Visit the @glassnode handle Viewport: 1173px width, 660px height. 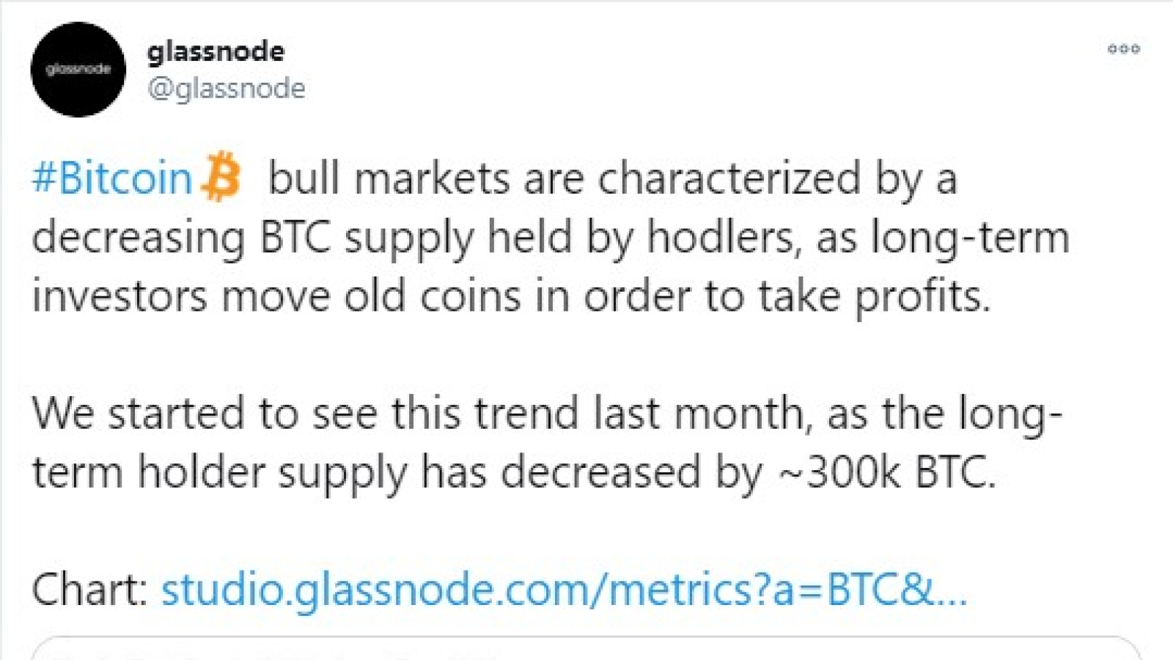(x=226, y=89)
